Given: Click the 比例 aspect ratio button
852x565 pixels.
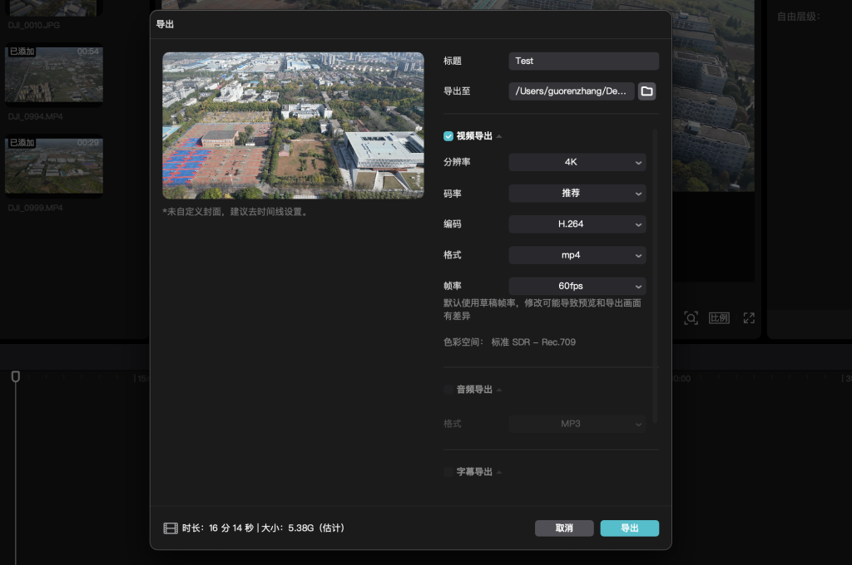Looking at the screenshot, I should (718, 317).
